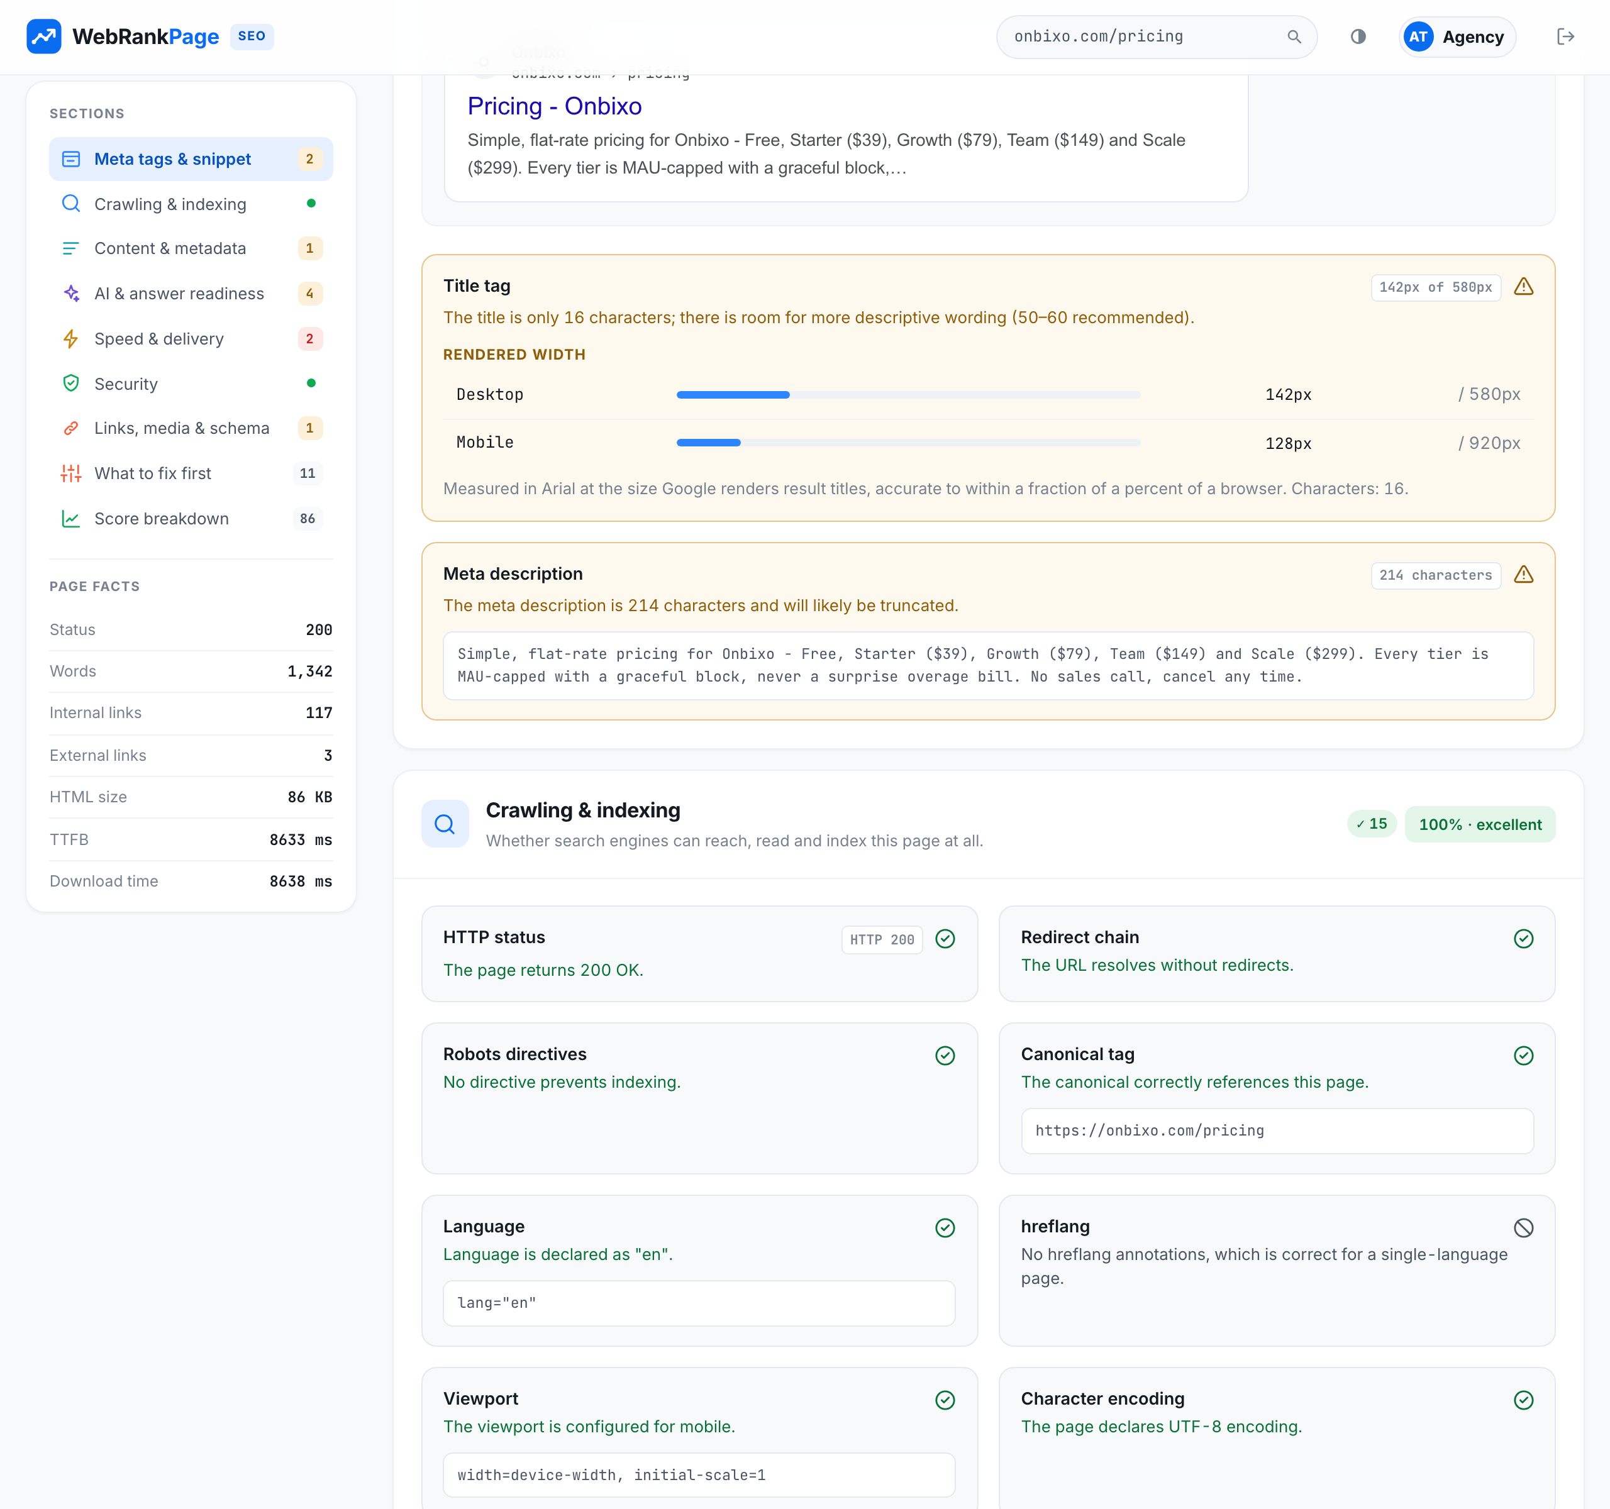The image size is (1610, 1509).
Task: Click the URL search field with onbixo.com/pricing
Action: tap(1157, 36)
